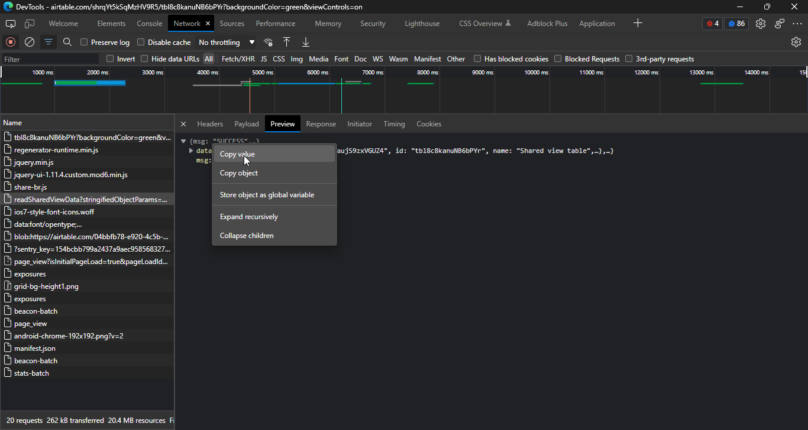Select regenerator-runtime.min.js request
The height and width of the screenshot is (430, 808).
coord(87,150)
